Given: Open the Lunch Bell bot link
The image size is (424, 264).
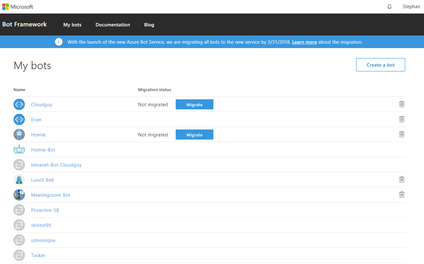Looking at the screenshot, I should [x=42, y=180].
